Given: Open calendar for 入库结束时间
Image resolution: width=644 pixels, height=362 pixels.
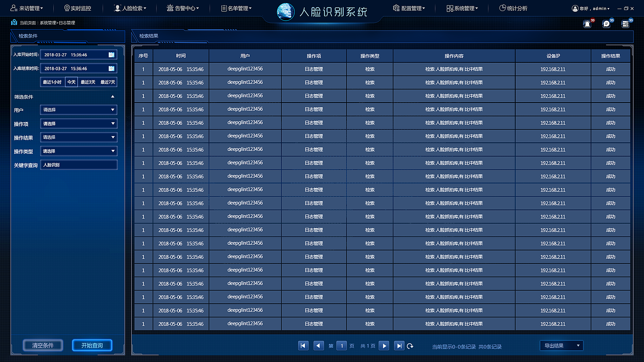Looking at the screenshot, I should [x=111, y=68].
